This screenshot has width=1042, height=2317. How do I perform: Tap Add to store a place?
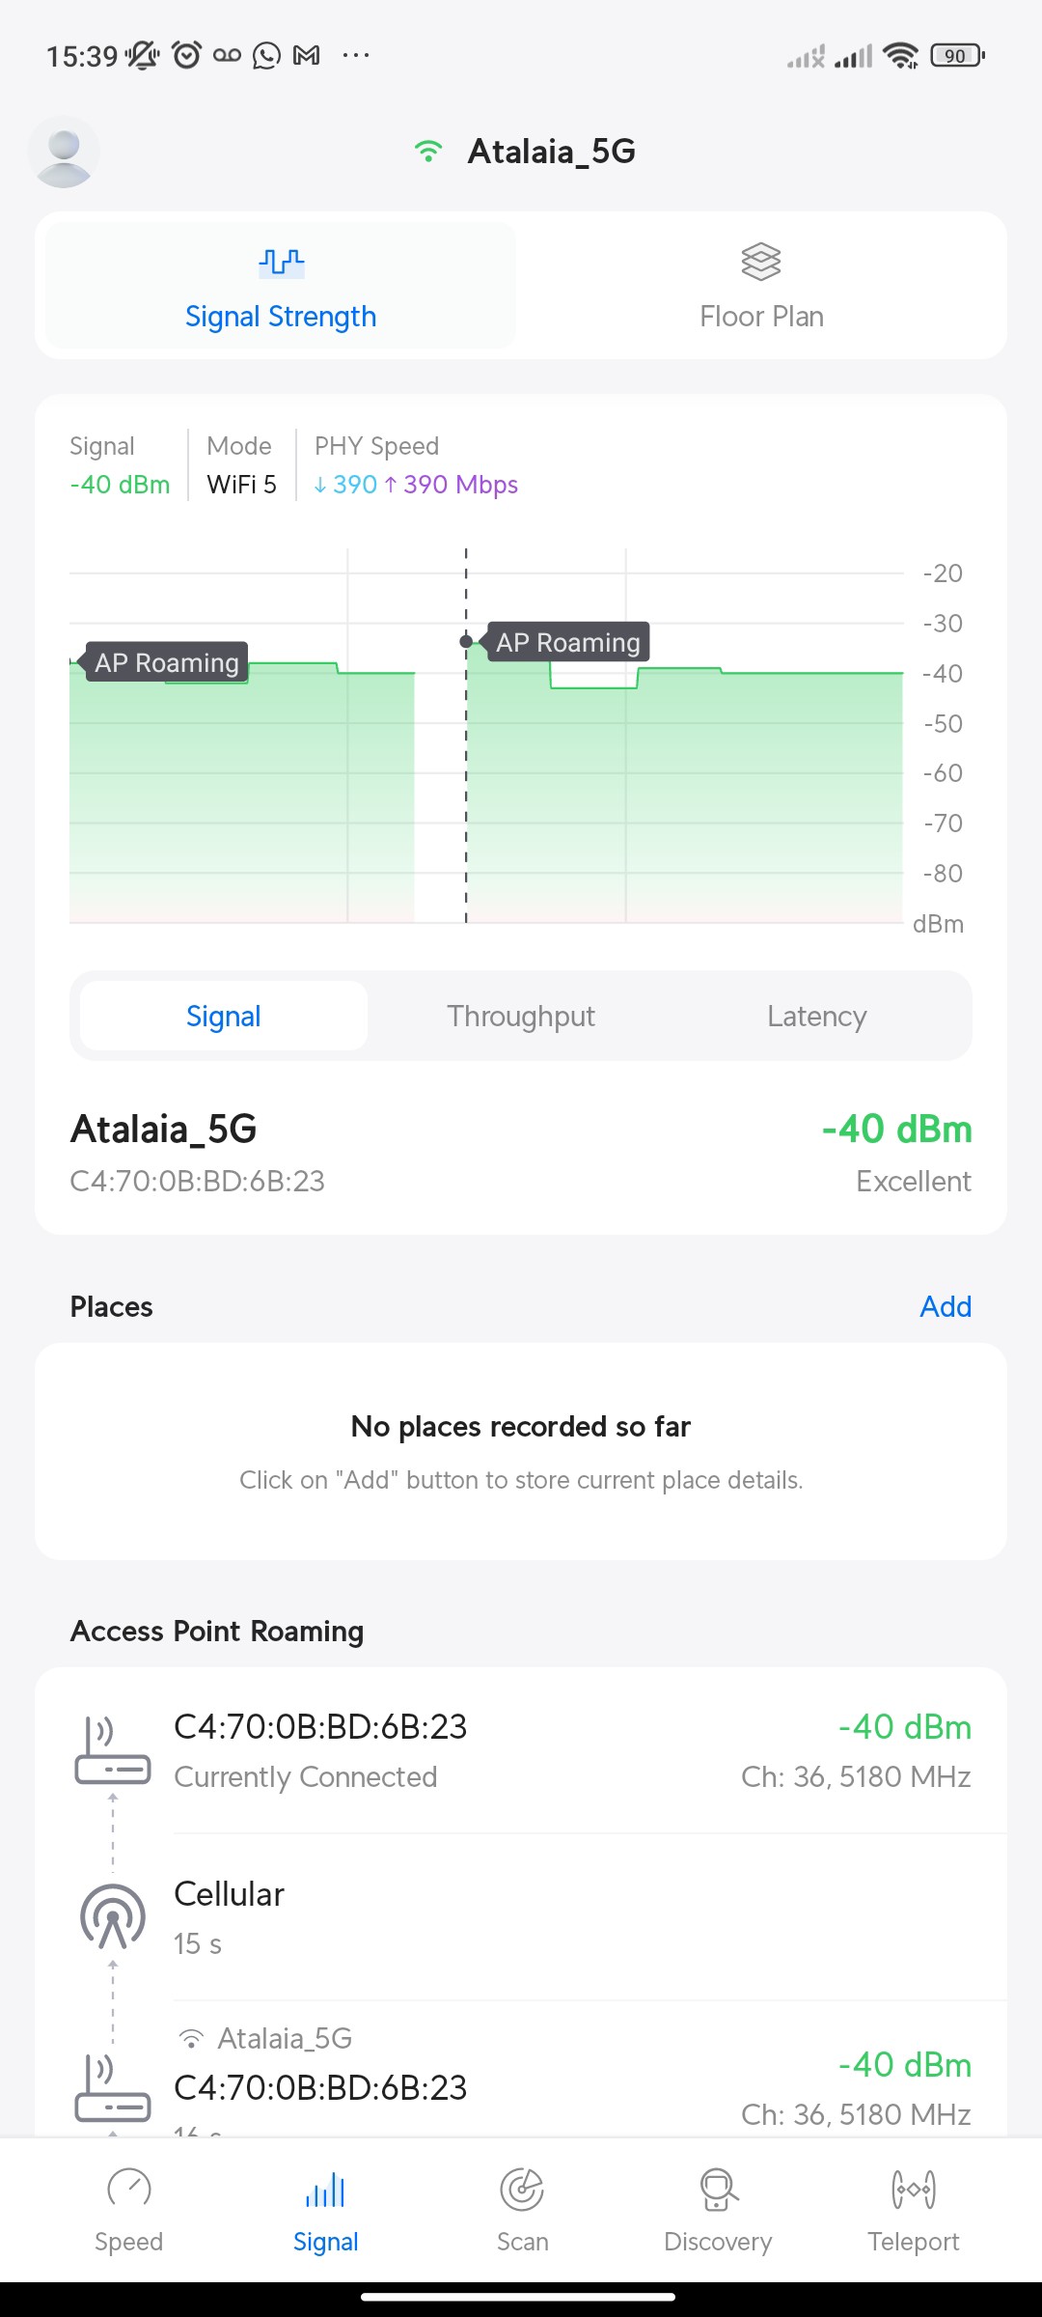click(945, 1306)
